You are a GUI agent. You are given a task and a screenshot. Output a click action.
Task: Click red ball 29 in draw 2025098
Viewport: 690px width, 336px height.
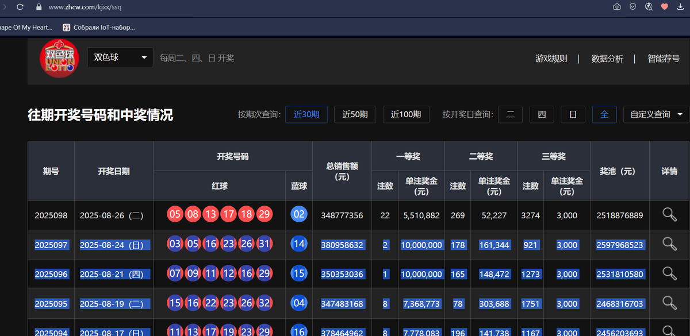pyautogui.click(x=264, y=215)
